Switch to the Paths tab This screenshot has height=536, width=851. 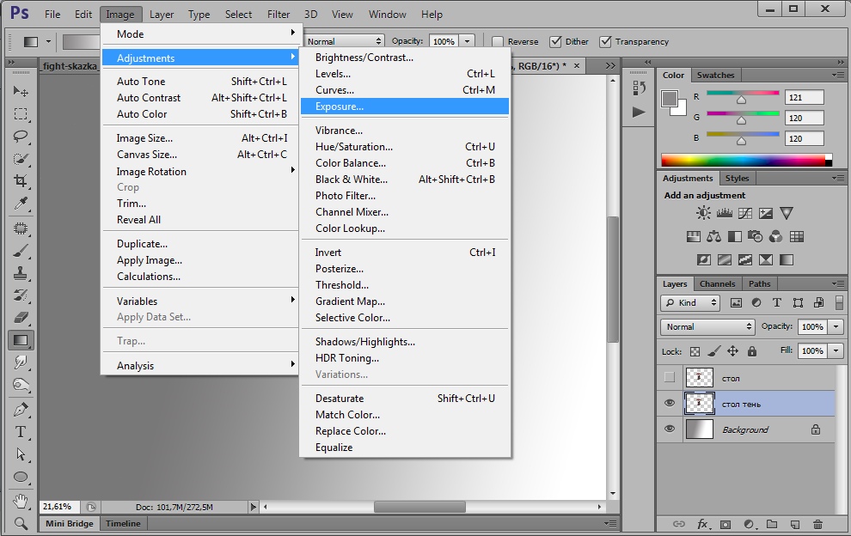[759, 283]
